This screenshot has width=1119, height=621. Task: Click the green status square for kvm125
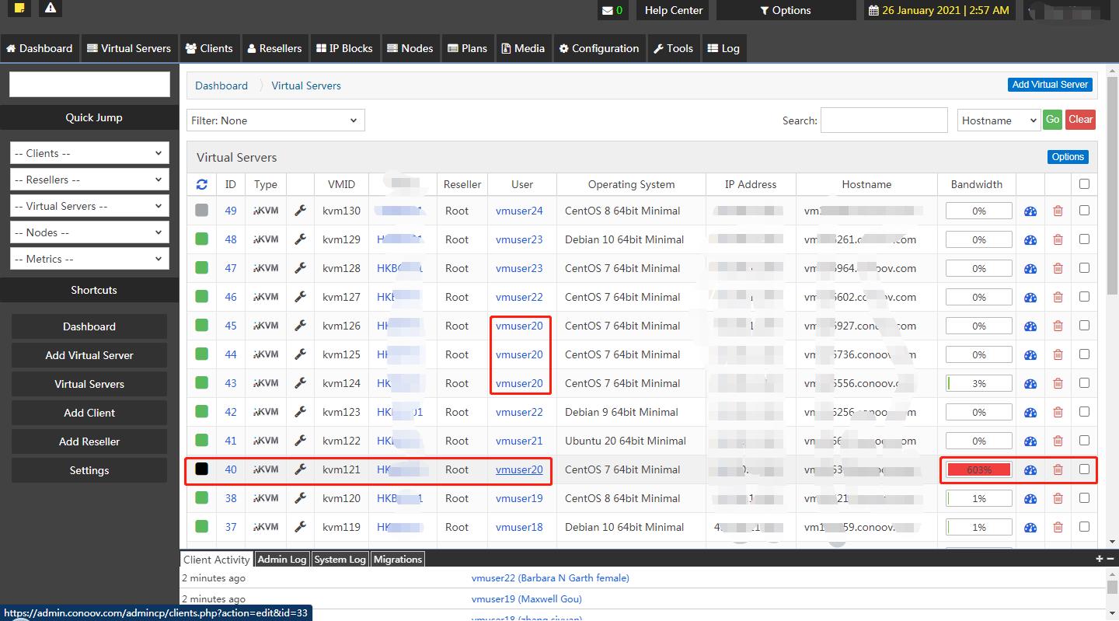pos(202,354)
